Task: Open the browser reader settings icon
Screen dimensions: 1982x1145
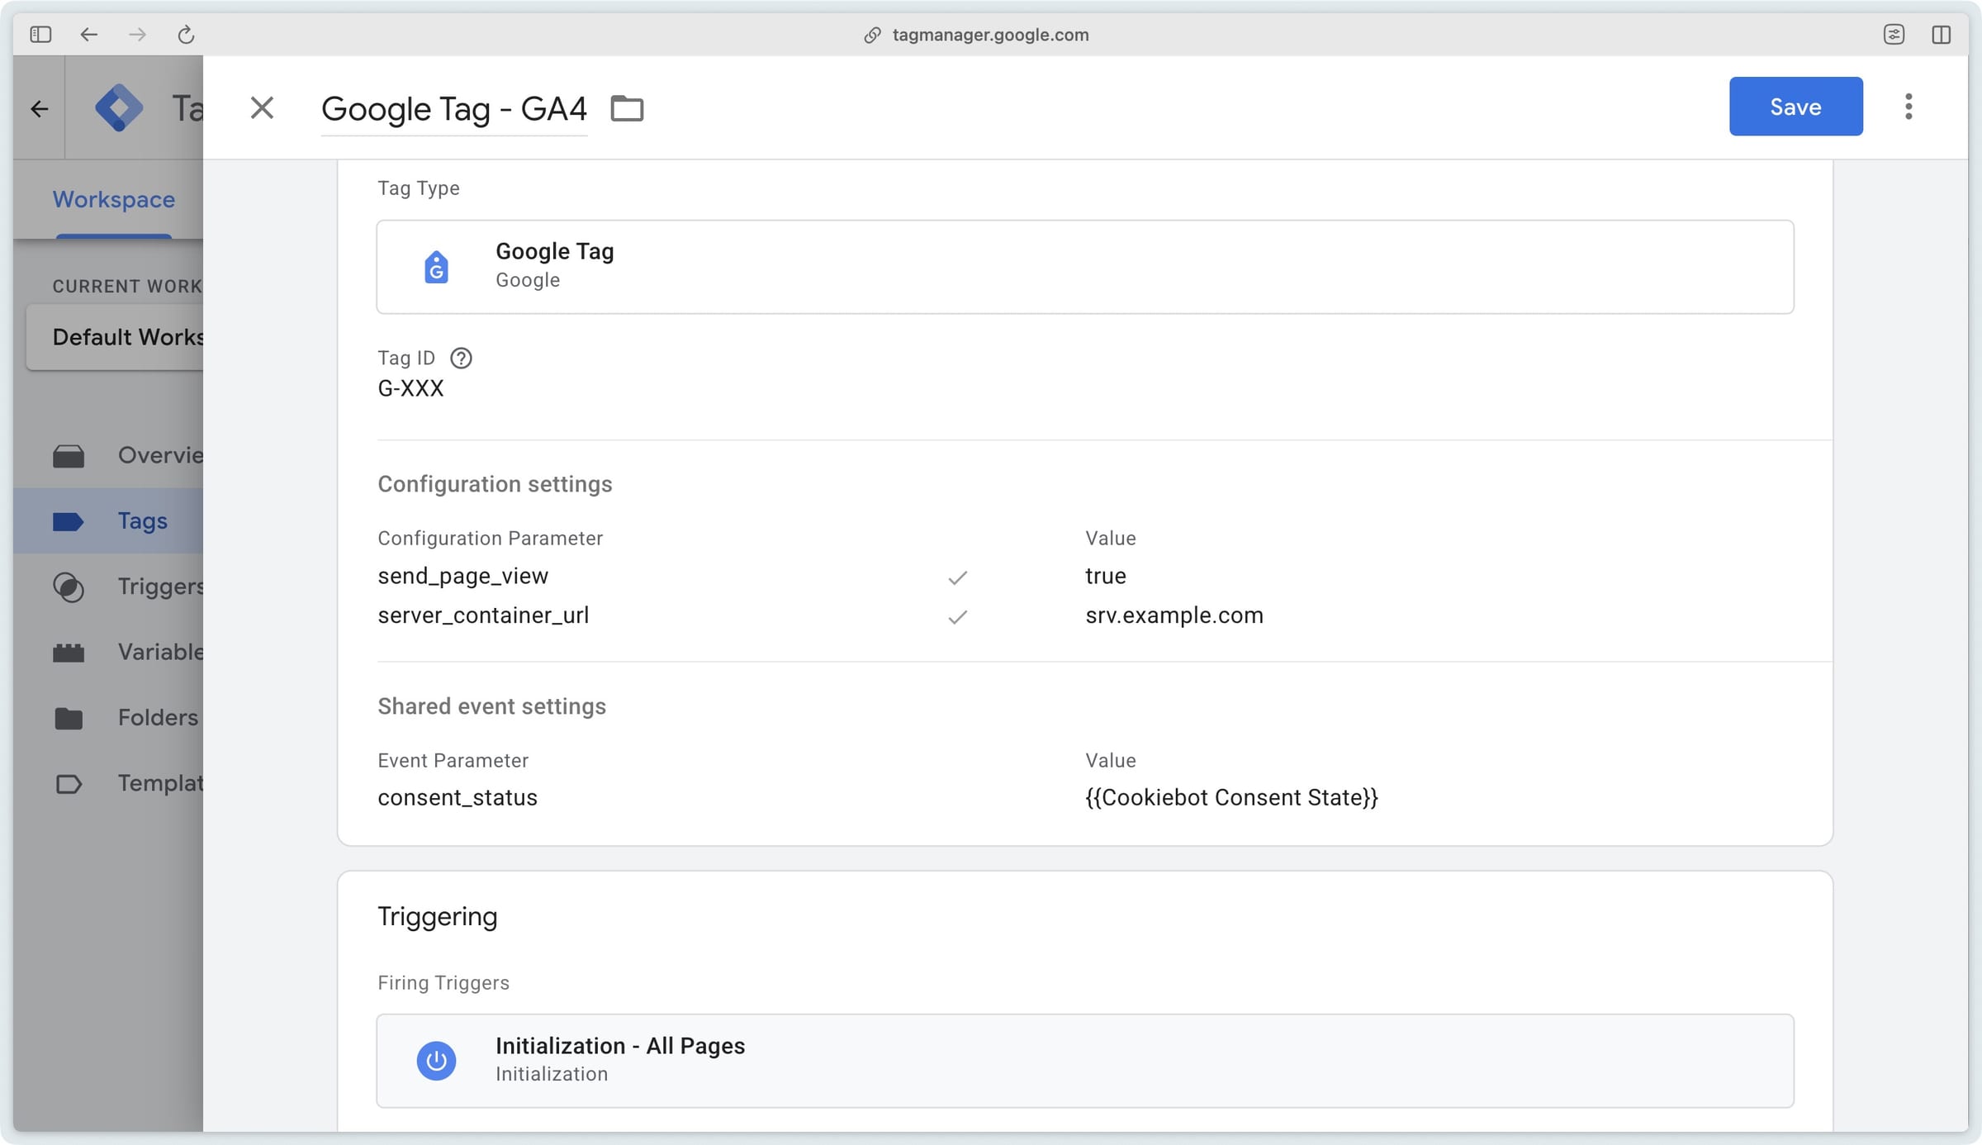Action: point(1894,34)
